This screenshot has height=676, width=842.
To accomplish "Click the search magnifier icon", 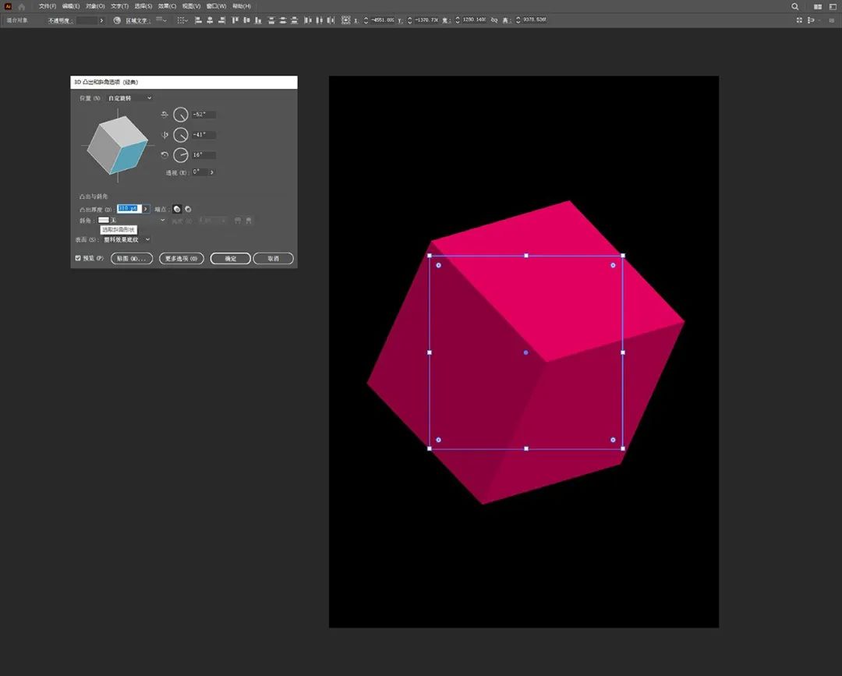I will tap(795, 6).
